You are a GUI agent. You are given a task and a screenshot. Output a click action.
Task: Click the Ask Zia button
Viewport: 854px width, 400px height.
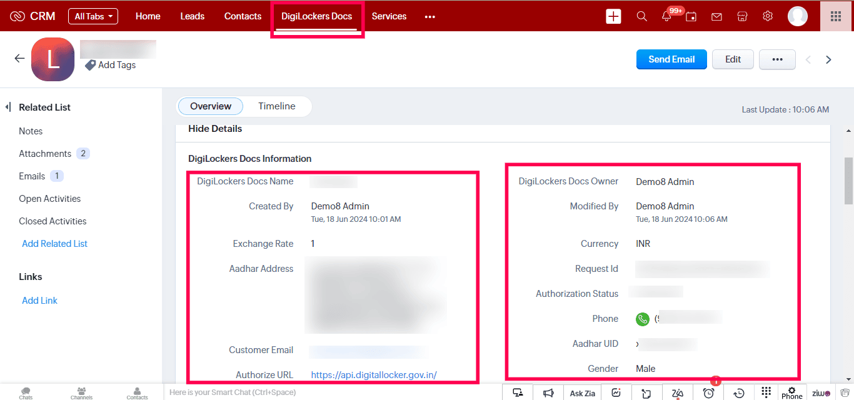click(582, 392)
